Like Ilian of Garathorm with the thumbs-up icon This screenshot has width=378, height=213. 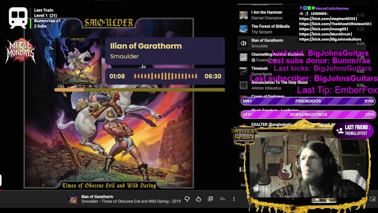[198, 199]
